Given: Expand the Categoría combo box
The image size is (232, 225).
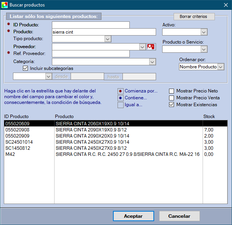Looking at the screenshot, I should point(152,62).
